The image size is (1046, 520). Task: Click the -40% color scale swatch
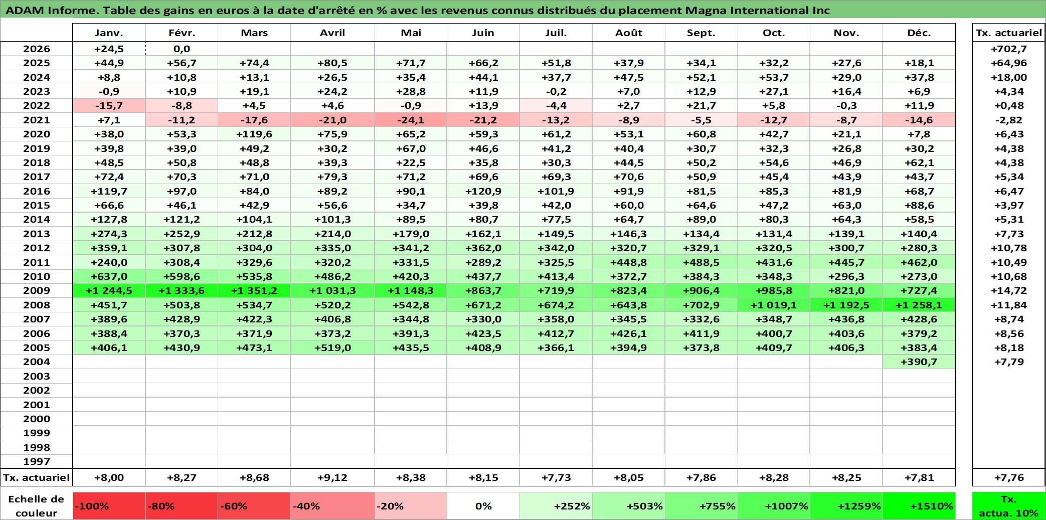tap(332, 506)
